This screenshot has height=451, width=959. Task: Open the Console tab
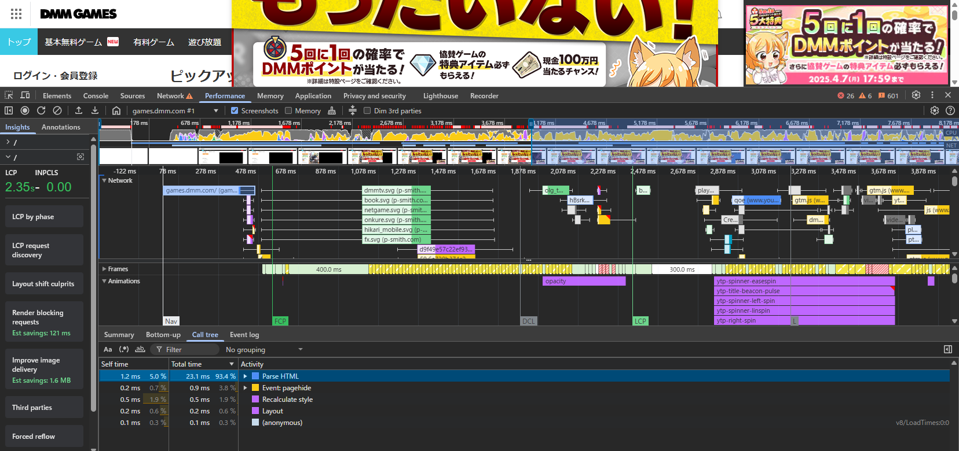click(96, 96)
